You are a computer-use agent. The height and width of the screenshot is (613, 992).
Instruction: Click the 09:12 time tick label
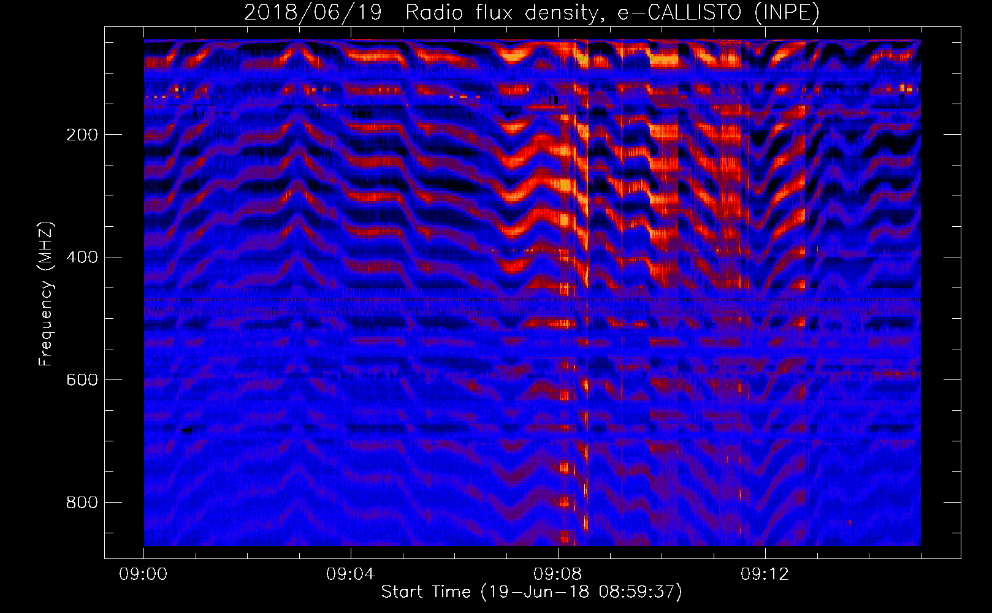coord(765,574)
